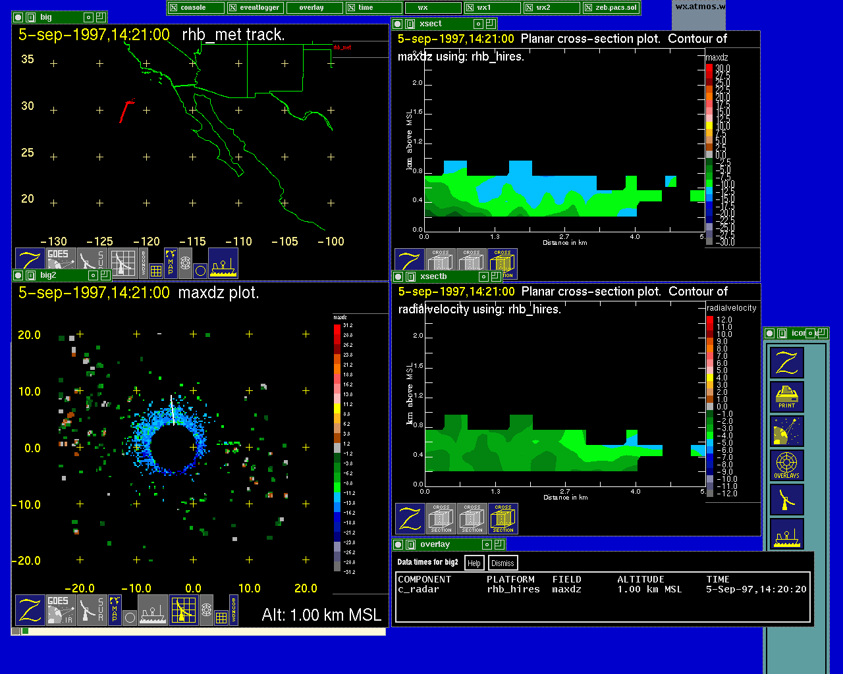
Task: Click the Help button in overlay window
Action: tap(474, 563)
